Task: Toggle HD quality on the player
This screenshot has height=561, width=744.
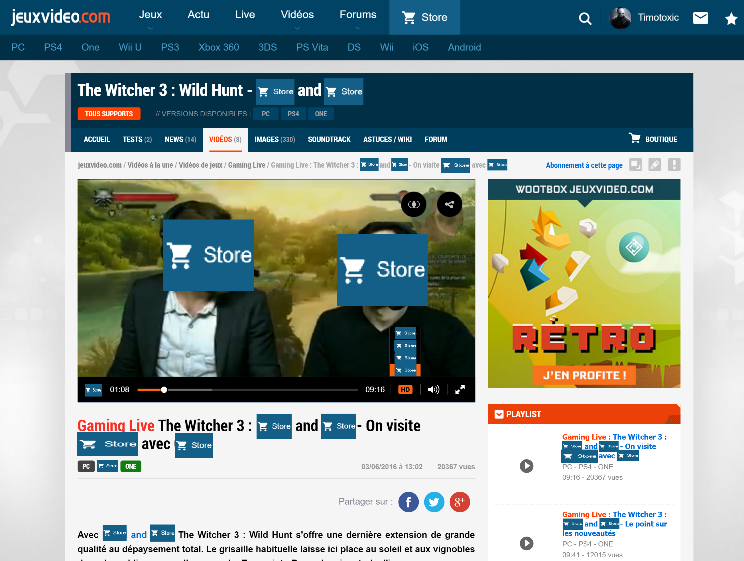Action: [405, 389]
